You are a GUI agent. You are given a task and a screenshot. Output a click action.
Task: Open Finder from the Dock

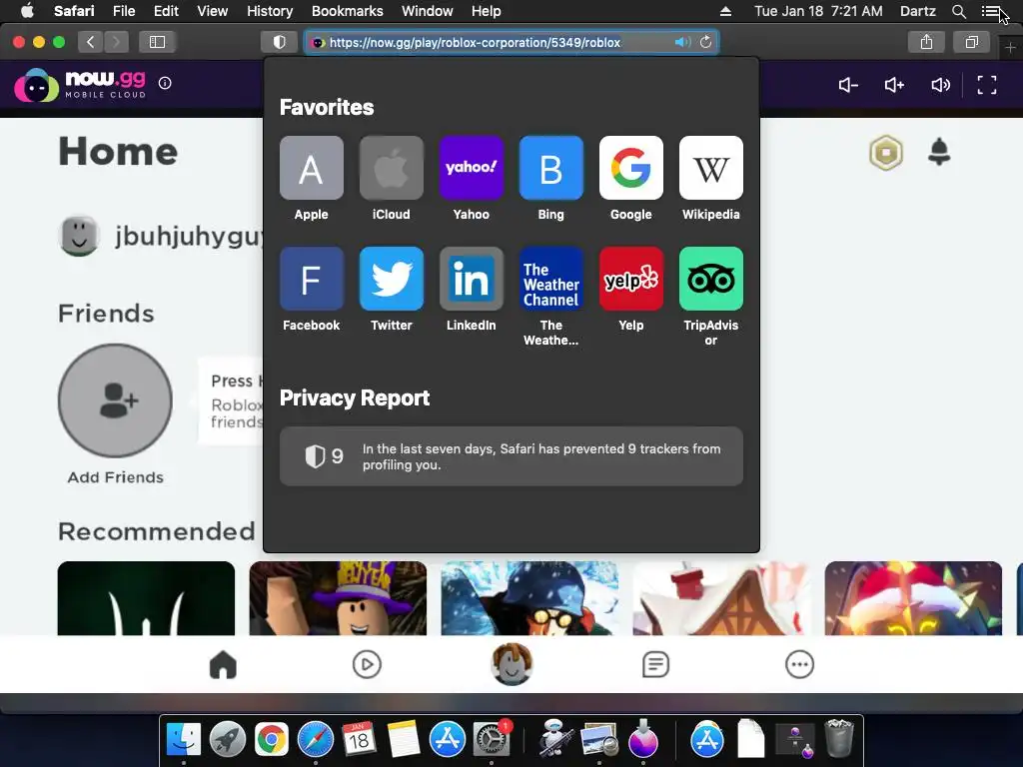(x=184, y=740)
